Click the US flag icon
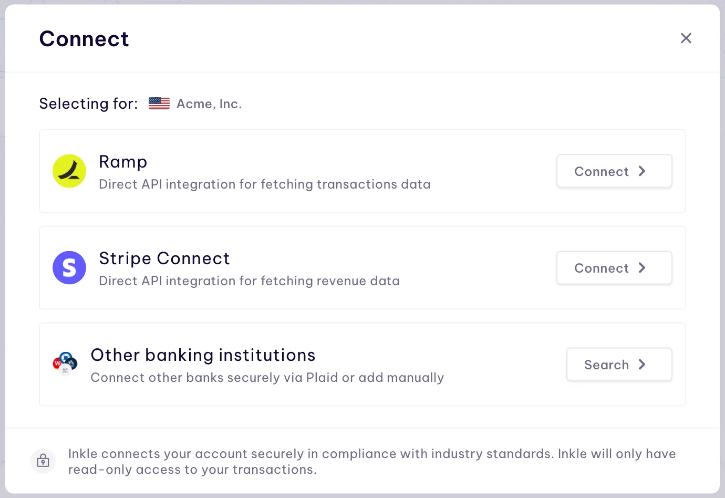Screen dimensions: 725x498 tap(159, 103)
